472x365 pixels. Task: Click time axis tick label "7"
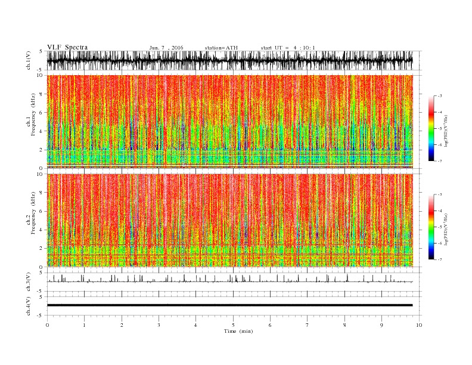pyautogui.click(x=307, y=325)
